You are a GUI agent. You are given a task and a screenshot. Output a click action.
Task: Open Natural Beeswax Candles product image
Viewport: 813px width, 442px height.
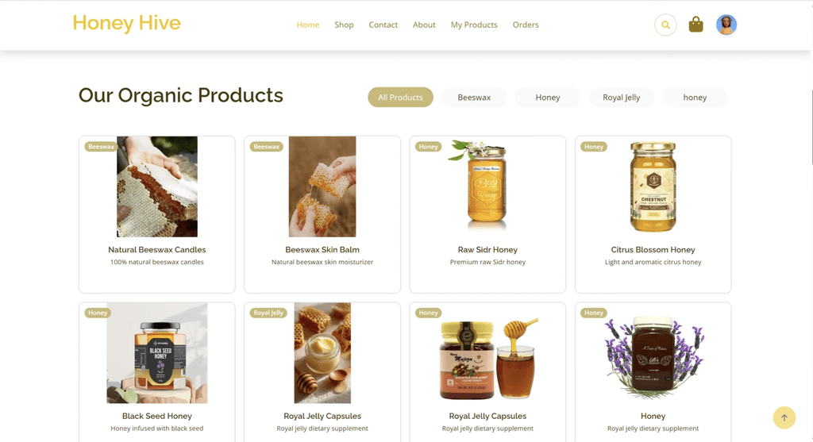(x=157, y=186)
